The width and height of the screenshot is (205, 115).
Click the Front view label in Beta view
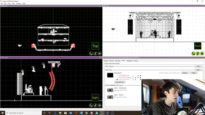click(x=198, y=46)
